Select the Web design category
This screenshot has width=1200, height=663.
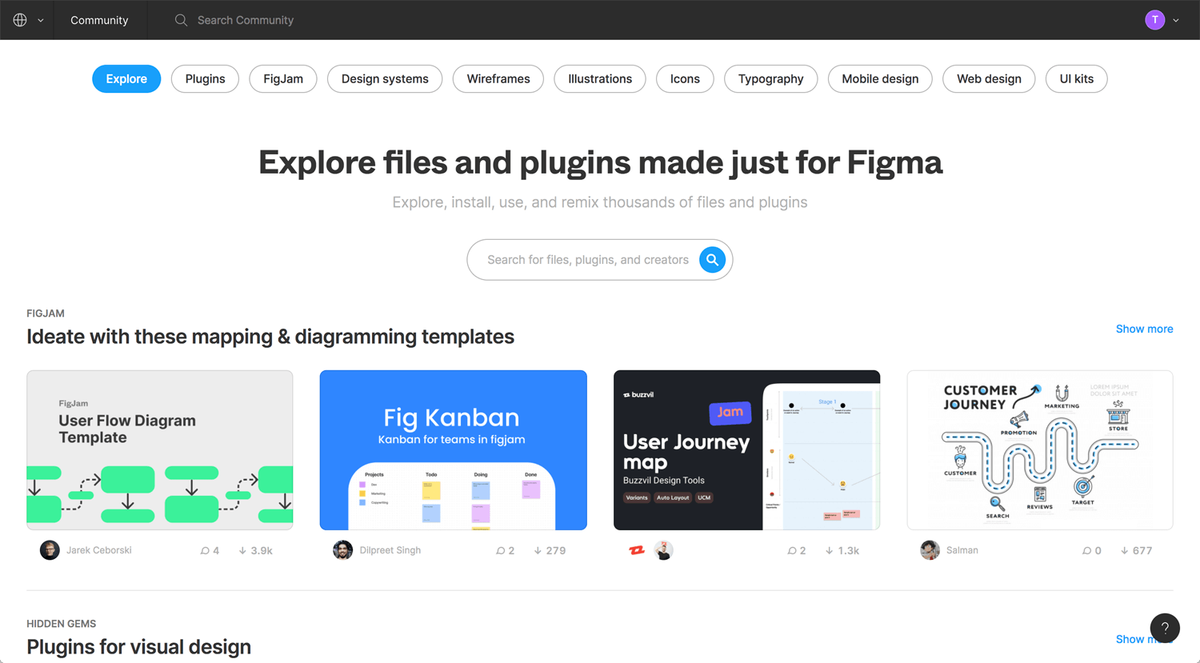point(989,78)
